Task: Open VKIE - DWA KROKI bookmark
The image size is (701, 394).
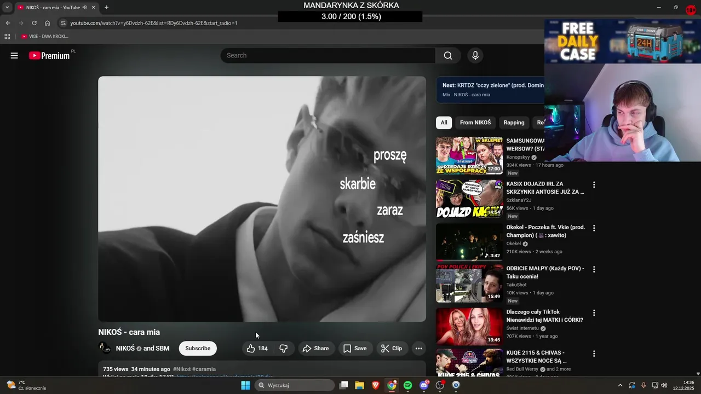Action: [x=45, y=37]
